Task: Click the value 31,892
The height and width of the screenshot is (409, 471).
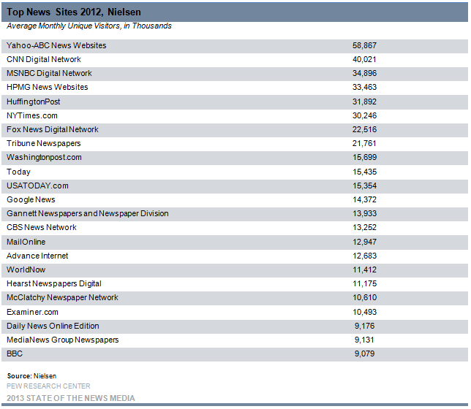Action: pos(364,102)
